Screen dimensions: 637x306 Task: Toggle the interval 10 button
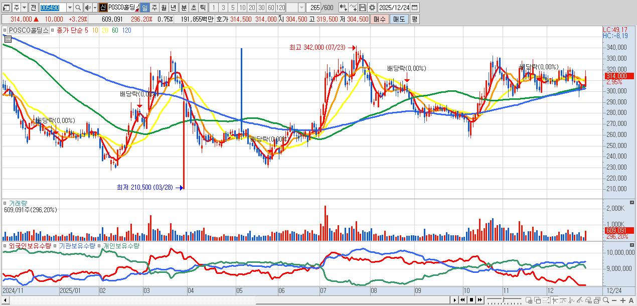pyautogui.click(x=242, y=8)
